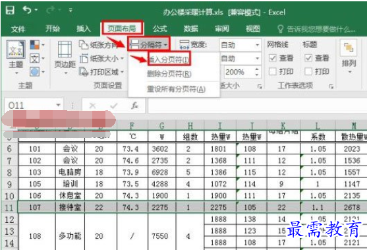Image resolution: width=367 pixels, height=250 pixels.
Task: Click the 200% scale field
Action: [x=239, y=72]
